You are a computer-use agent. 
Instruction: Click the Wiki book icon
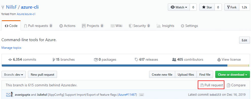[113, 26]
